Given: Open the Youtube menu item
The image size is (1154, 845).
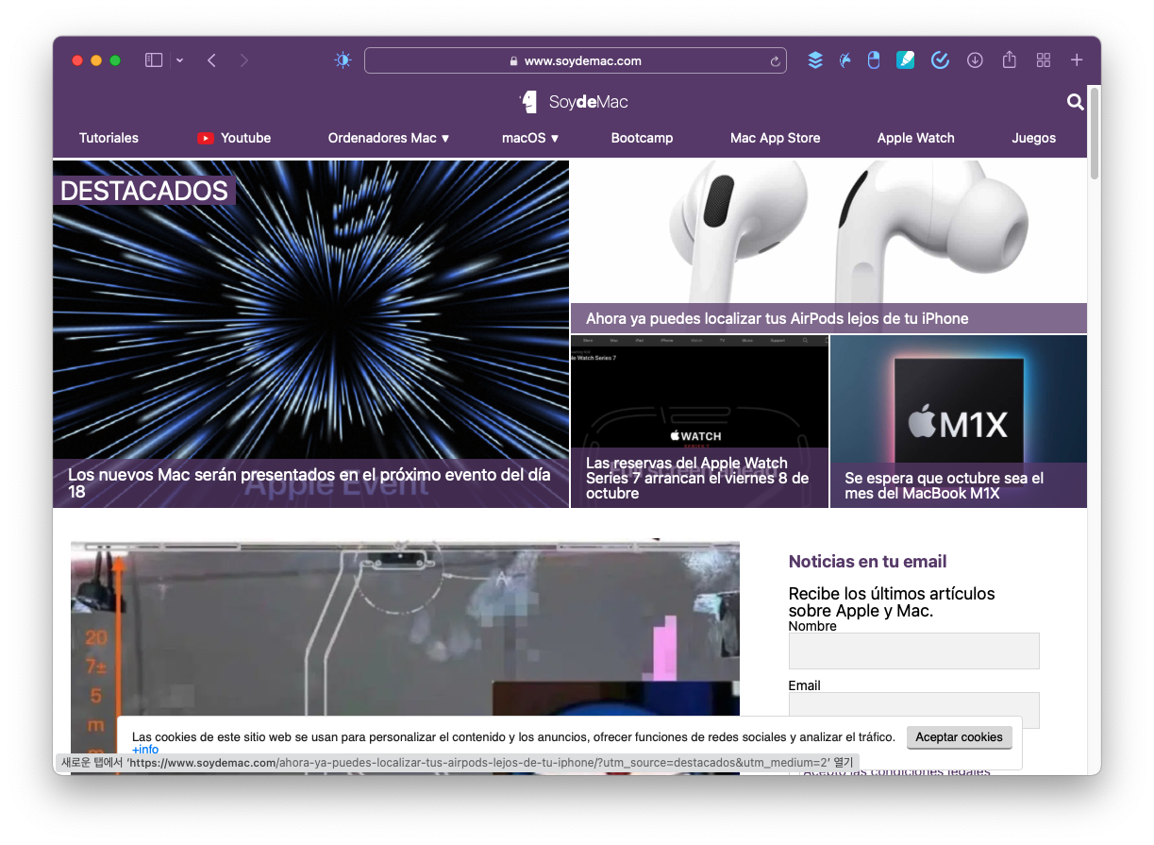Looking at the screenshot, I should 234,138.
